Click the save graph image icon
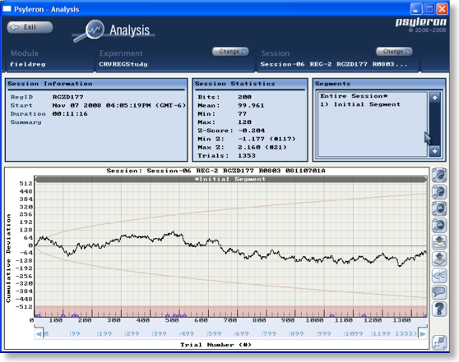The height and width of the screenshot is (362, 459). [439, 242]
